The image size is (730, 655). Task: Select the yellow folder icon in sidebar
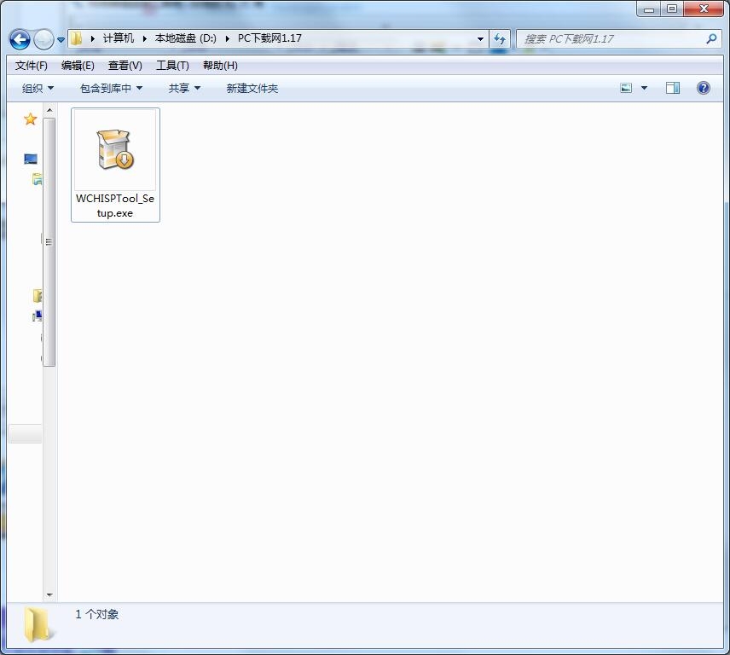coord(38,296)
